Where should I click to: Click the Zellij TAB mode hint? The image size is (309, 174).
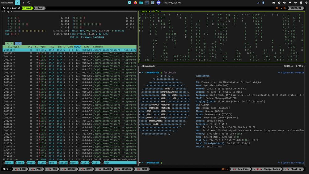click(x=52, y=169)
